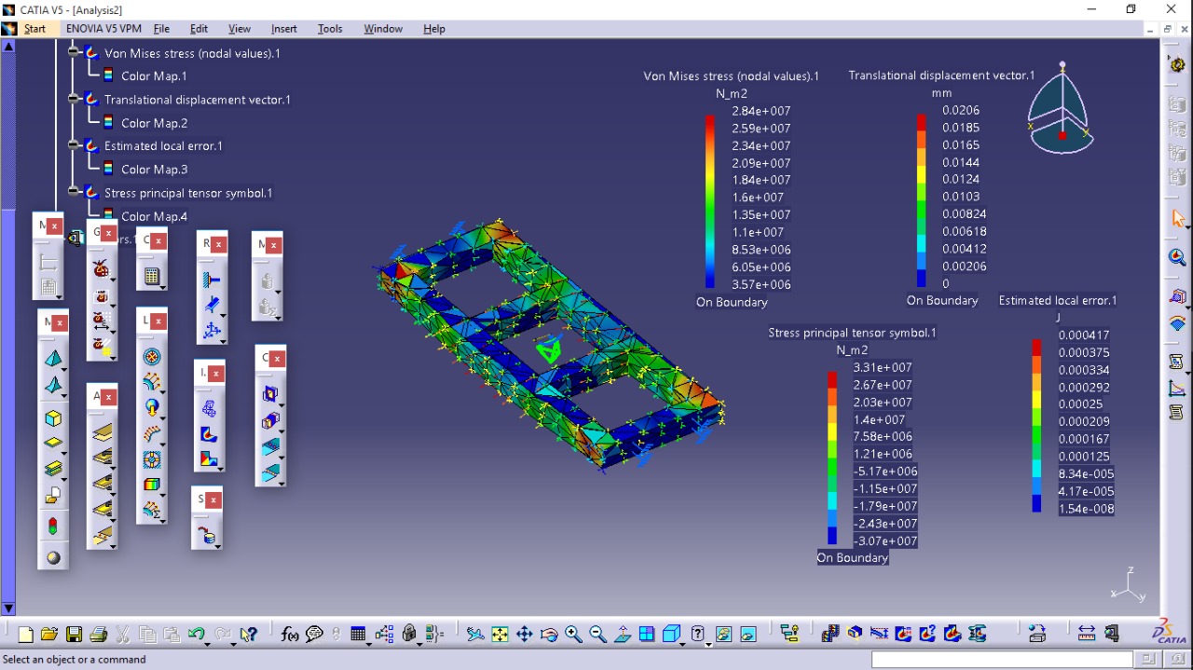The width and height of the screenshot is (1193, 670).
Task: Click the New document icon
Action: 26,635
